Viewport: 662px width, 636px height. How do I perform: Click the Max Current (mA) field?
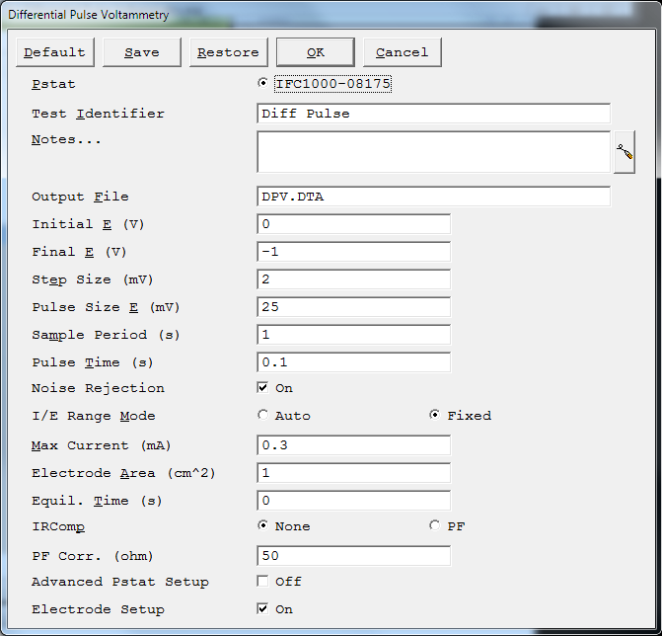[354, 445]
